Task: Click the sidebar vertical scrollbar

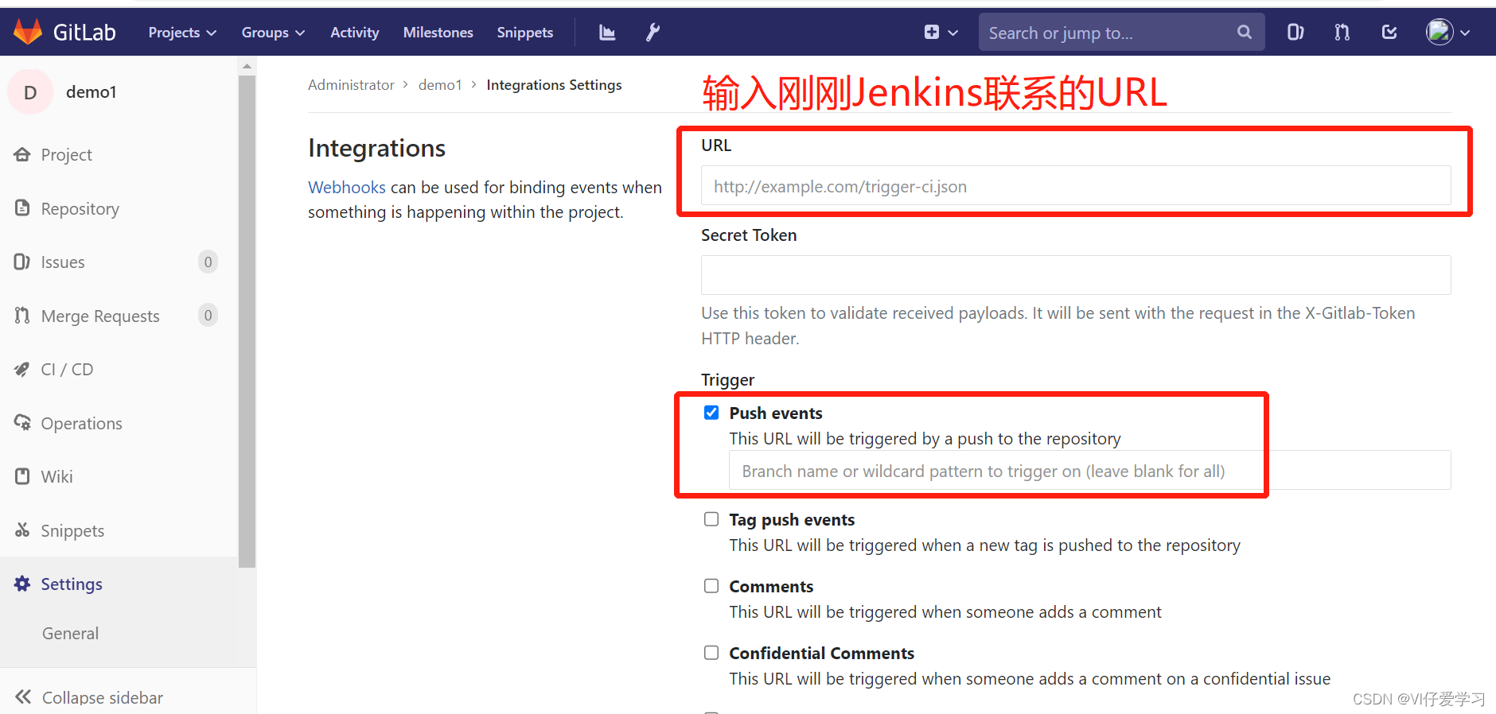Action: pos(247,321)
